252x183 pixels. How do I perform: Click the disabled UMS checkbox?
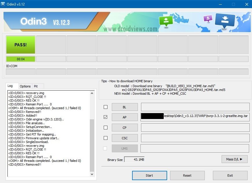[x=105, y=149]
